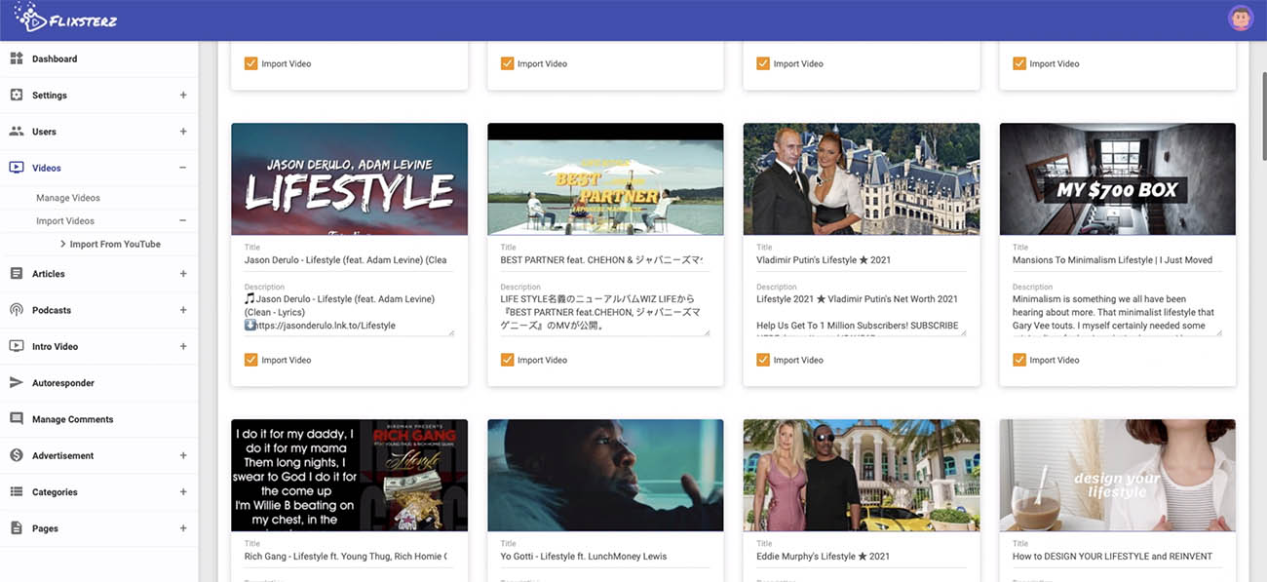
Task: Expand the Settings menu plus sign
Action: (183, 95)
